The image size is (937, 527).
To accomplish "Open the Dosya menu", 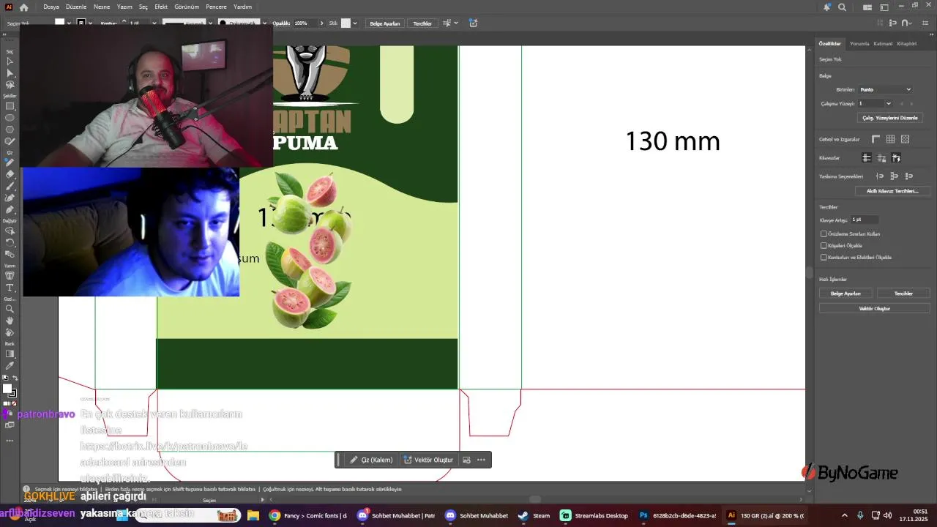I will (x=51, y=7).
